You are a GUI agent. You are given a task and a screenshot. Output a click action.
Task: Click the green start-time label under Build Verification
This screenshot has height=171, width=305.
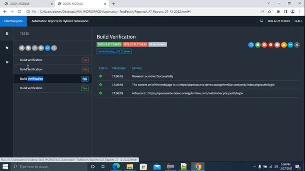pos(109,44)
